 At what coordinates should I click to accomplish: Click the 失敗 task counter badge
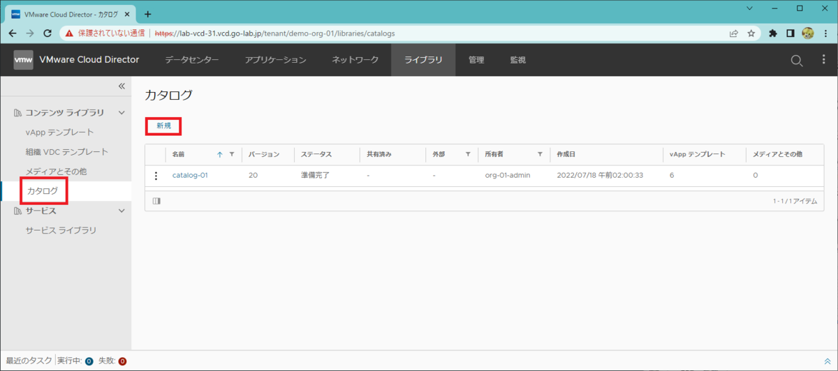point(122,361)
